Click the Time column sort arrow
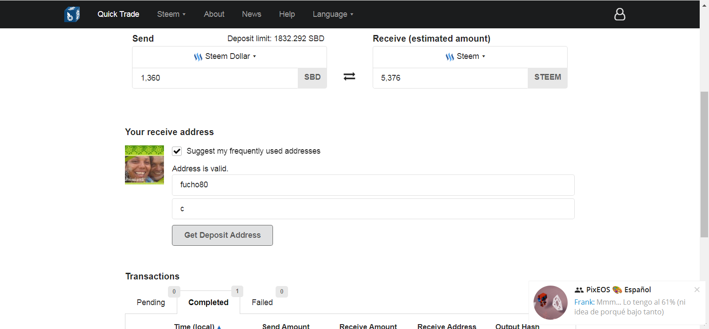The height and width of the screenshot is (329, 709). (219, 327)
